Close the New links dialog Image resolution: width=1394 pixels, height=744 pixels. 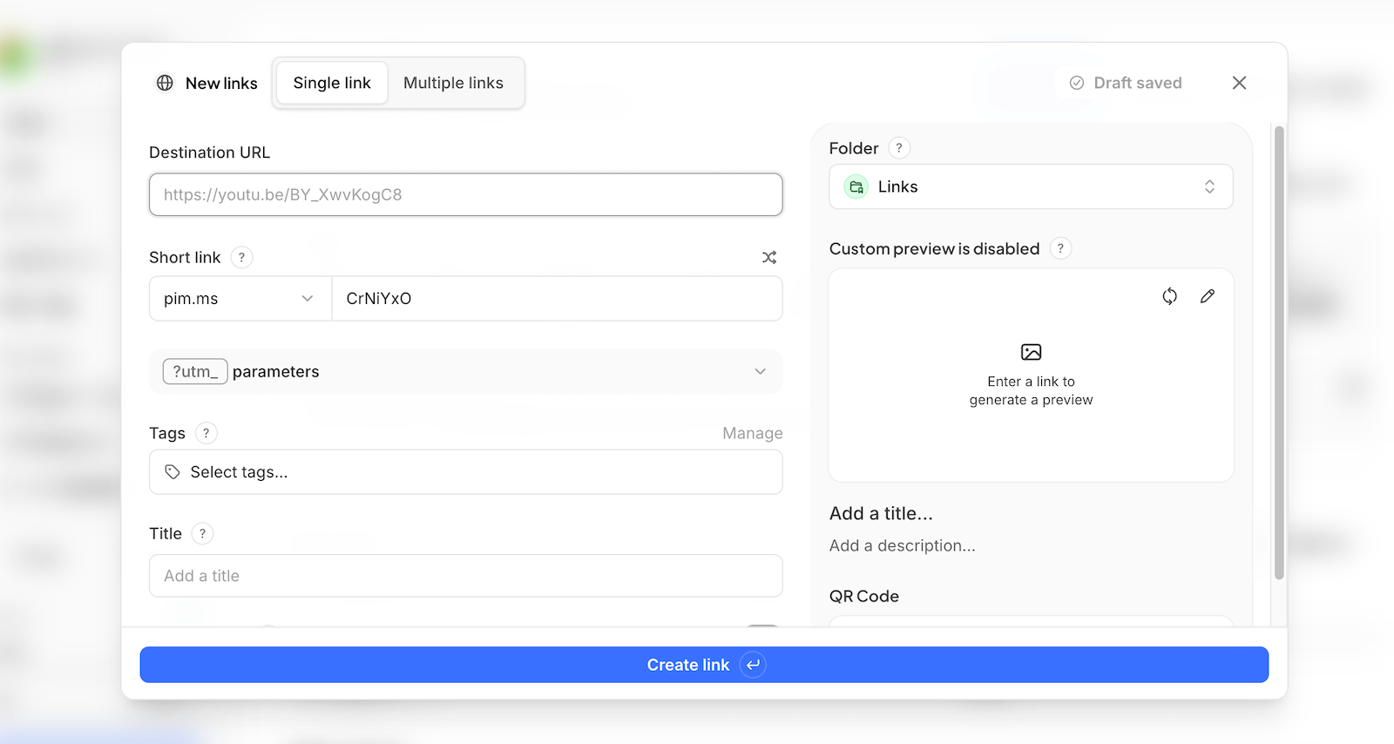coord(1239,83)
